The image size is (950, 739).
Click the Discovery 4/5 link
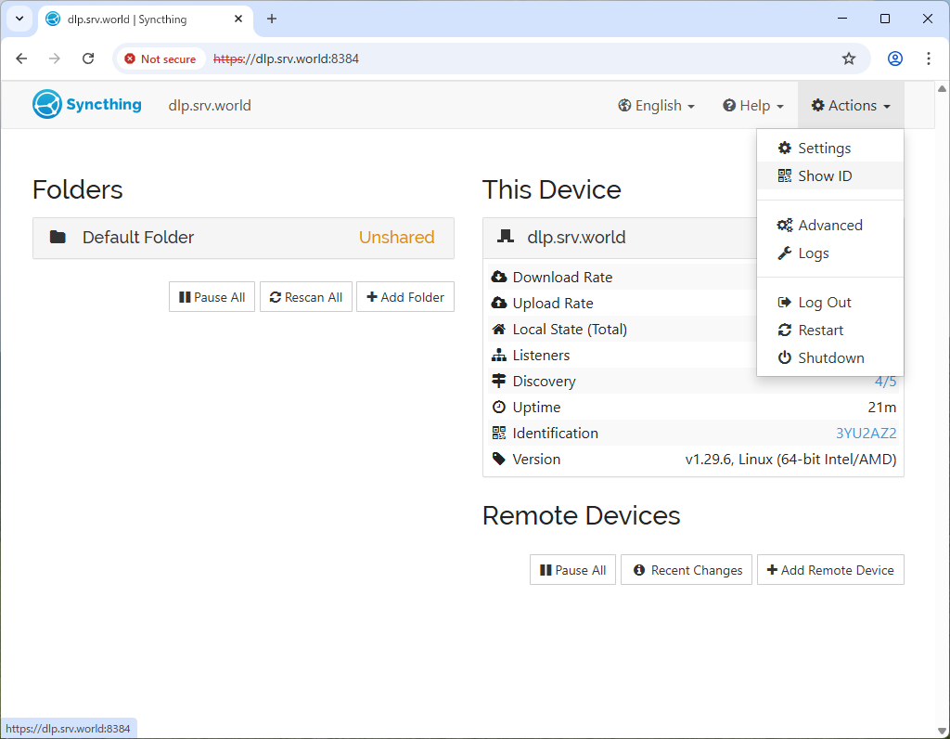[885, 382]
